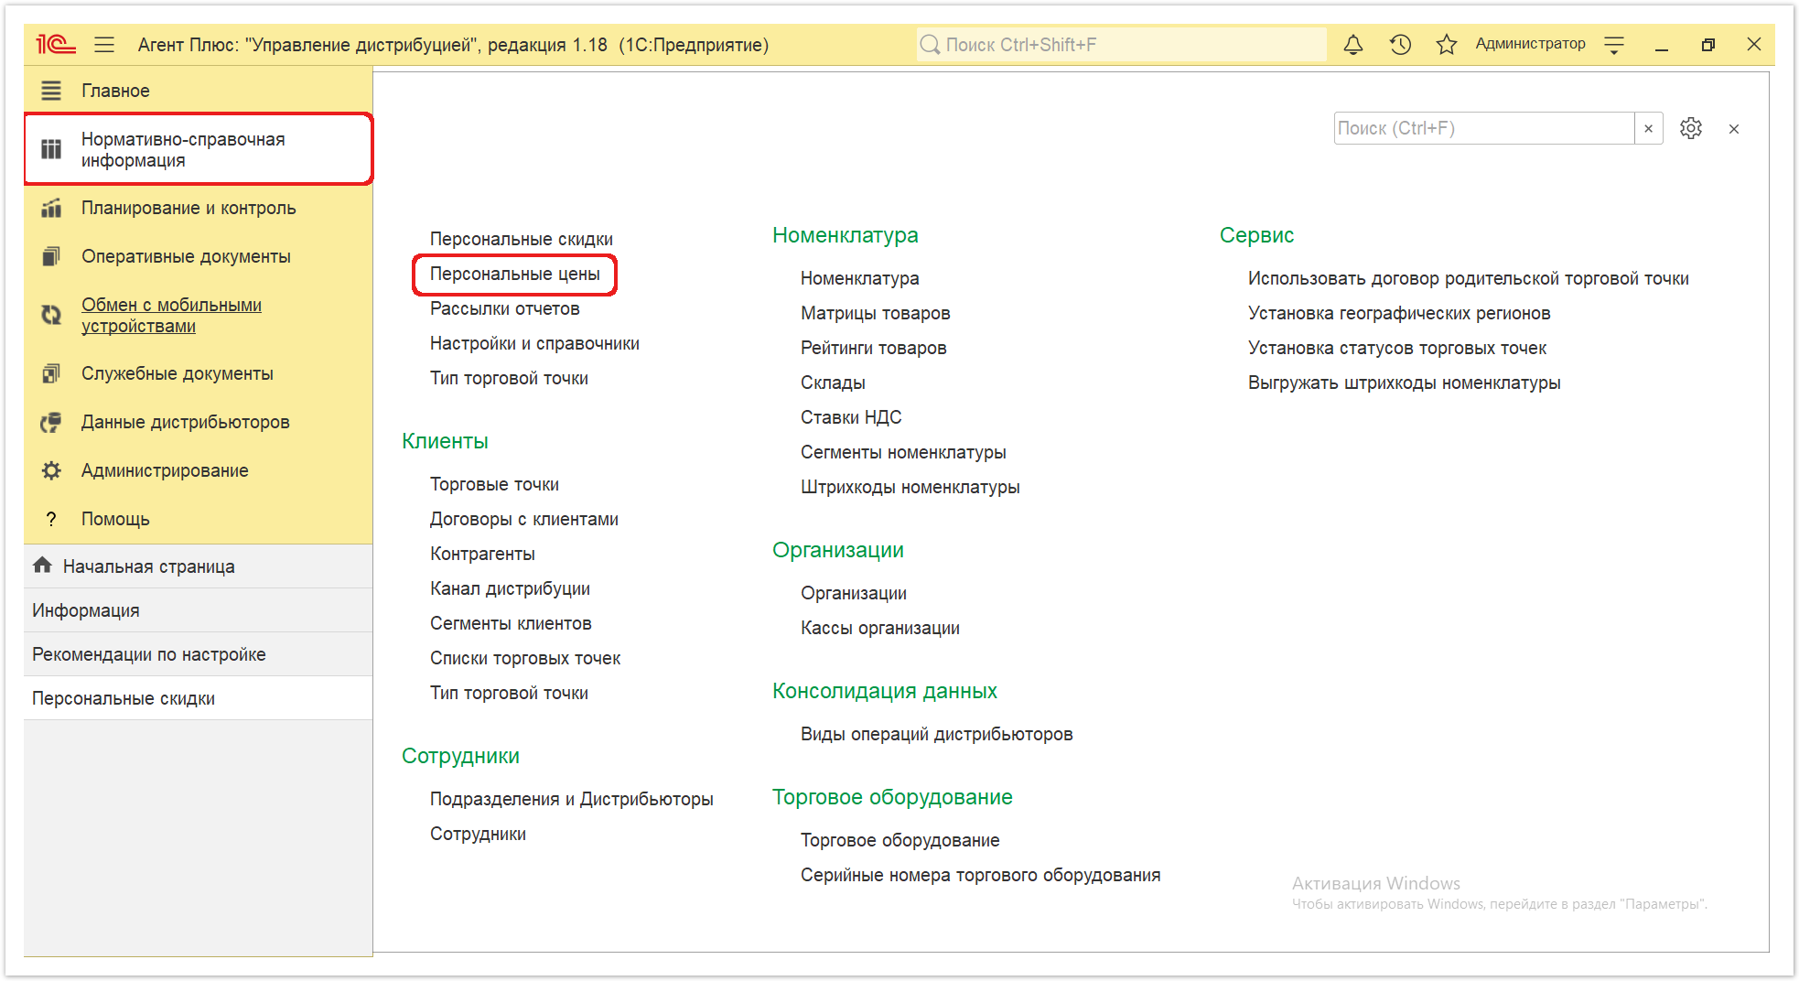1799x981 pixels.
Task: Open Рейтинги товаров link
Action: [x=873, y=348]
